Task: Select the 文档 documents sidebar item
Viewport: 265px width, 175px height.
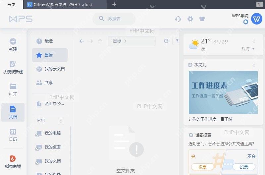Action: tap(13, 112)
